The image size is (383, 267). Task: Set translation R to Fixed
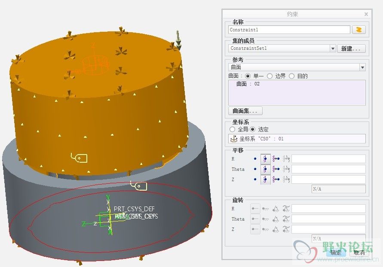[x=266, y=159]
